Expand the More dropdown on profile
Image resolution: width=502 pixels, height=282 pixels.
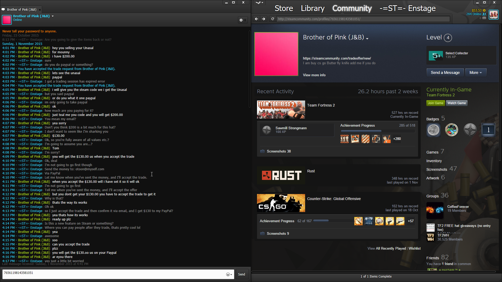(x=476, y=73)
